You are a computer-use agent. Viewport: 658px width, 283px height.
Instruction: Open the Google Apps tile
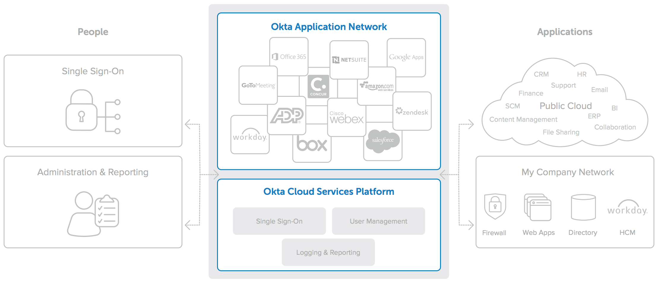click(x=406, y=57)
